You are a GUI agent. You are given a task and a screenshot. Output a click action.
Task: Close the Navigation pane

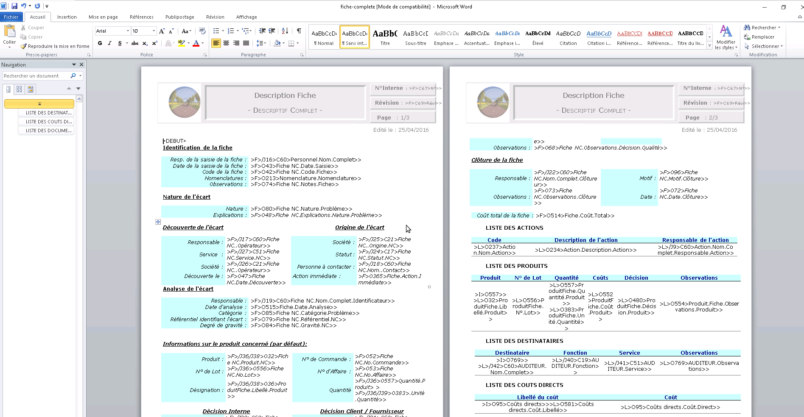click(x=81, y=64)
